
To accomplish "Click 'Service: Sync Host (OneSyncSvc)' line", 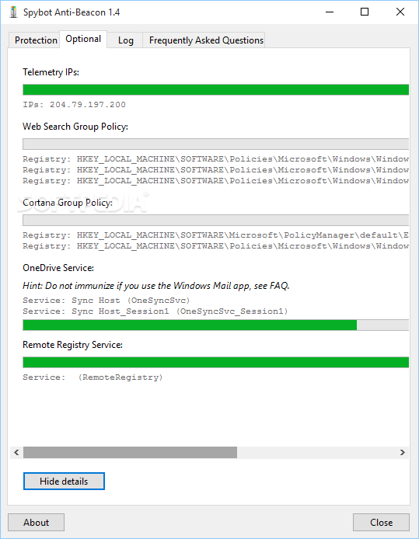I will (x=106, y=301).
